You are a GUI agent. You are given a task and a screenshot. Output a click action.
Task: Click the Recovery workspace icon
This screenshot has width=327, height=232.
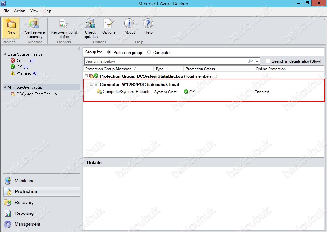(x=8, y=202)
